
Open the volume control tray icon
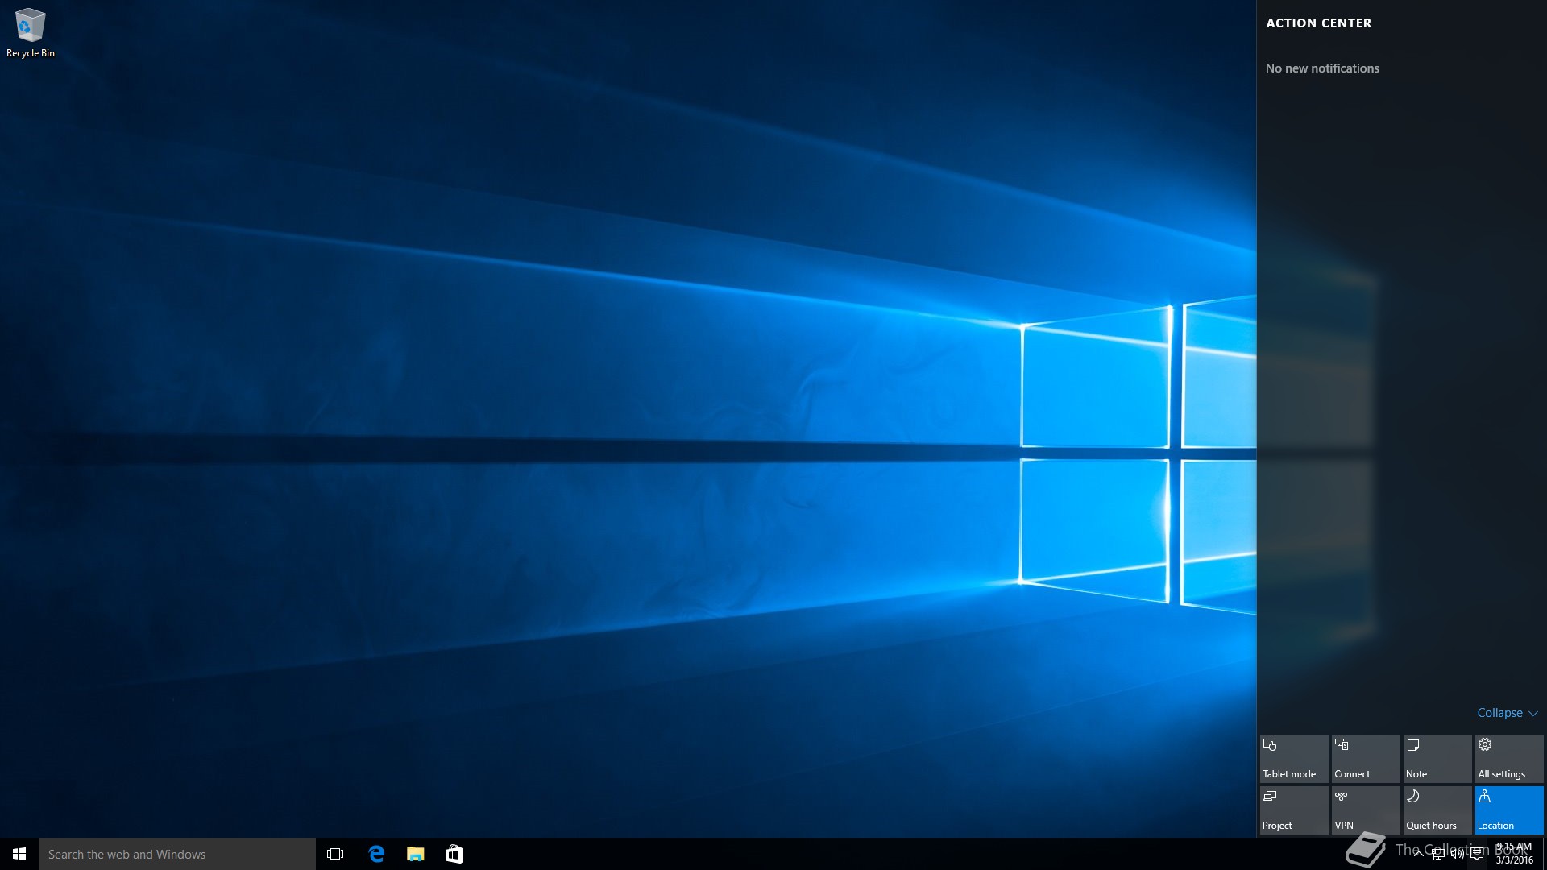point(1457,854)
